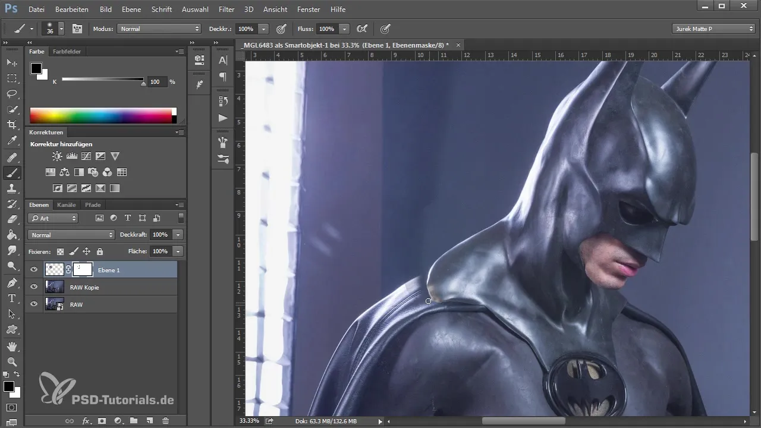Open the brush preset picker arrow
This screenshot has width=761, height=428.
(x=61, y=29)
